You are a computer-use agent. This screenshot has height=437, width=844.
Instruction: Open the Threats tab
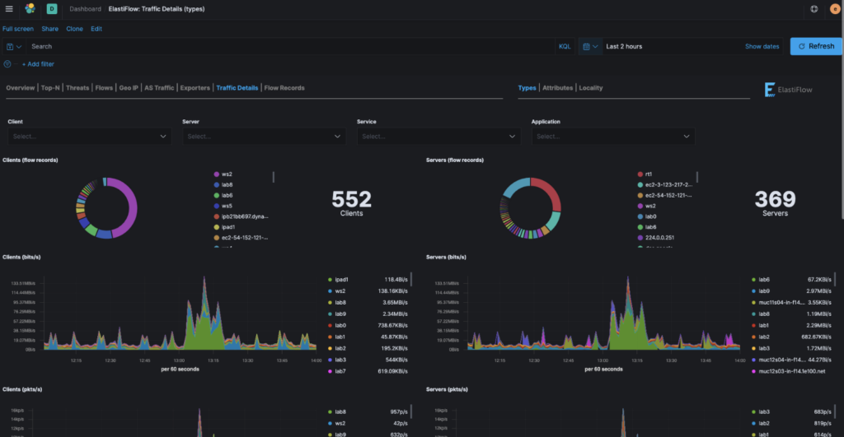pos(77,88)
